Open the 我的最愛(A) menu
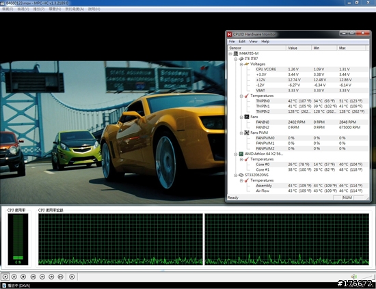 click(75, 9)
